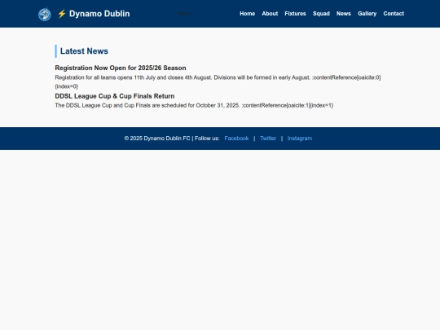Follow the Facebook footer link
The width and height of the screenshot is (440, 330).
236,139
